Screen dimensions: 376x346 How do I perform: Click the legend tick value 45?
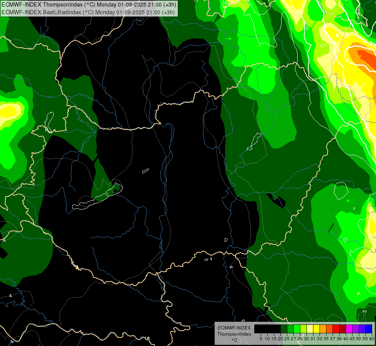point(352,339)
